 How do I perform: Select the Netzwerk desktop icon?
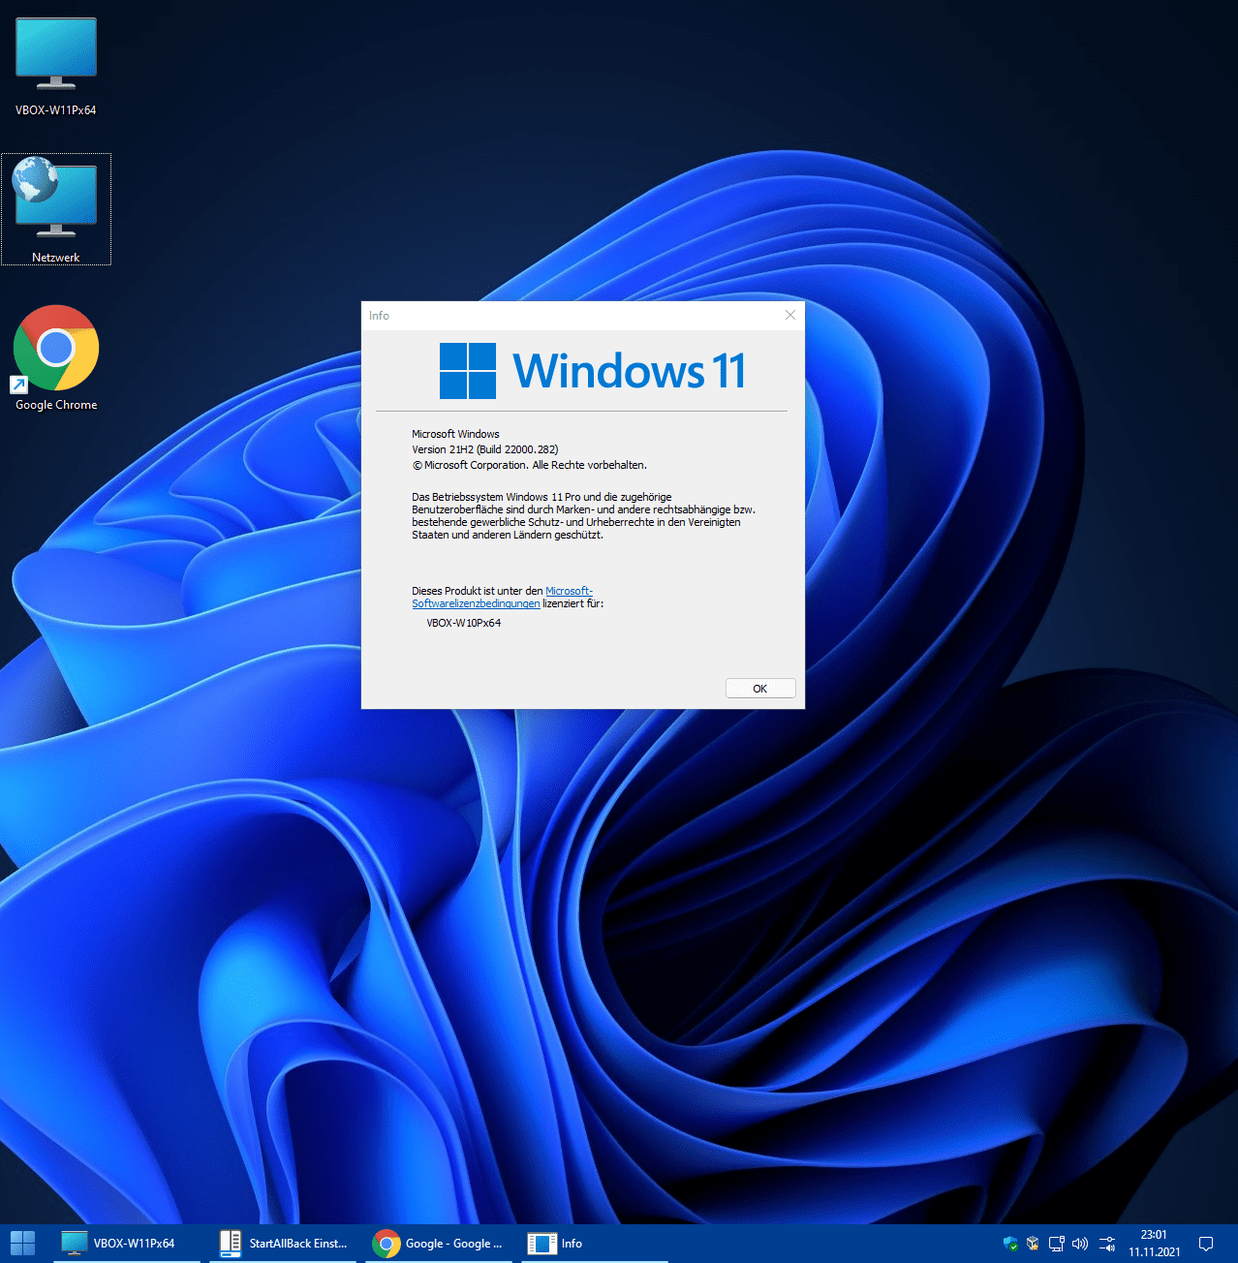56,209
